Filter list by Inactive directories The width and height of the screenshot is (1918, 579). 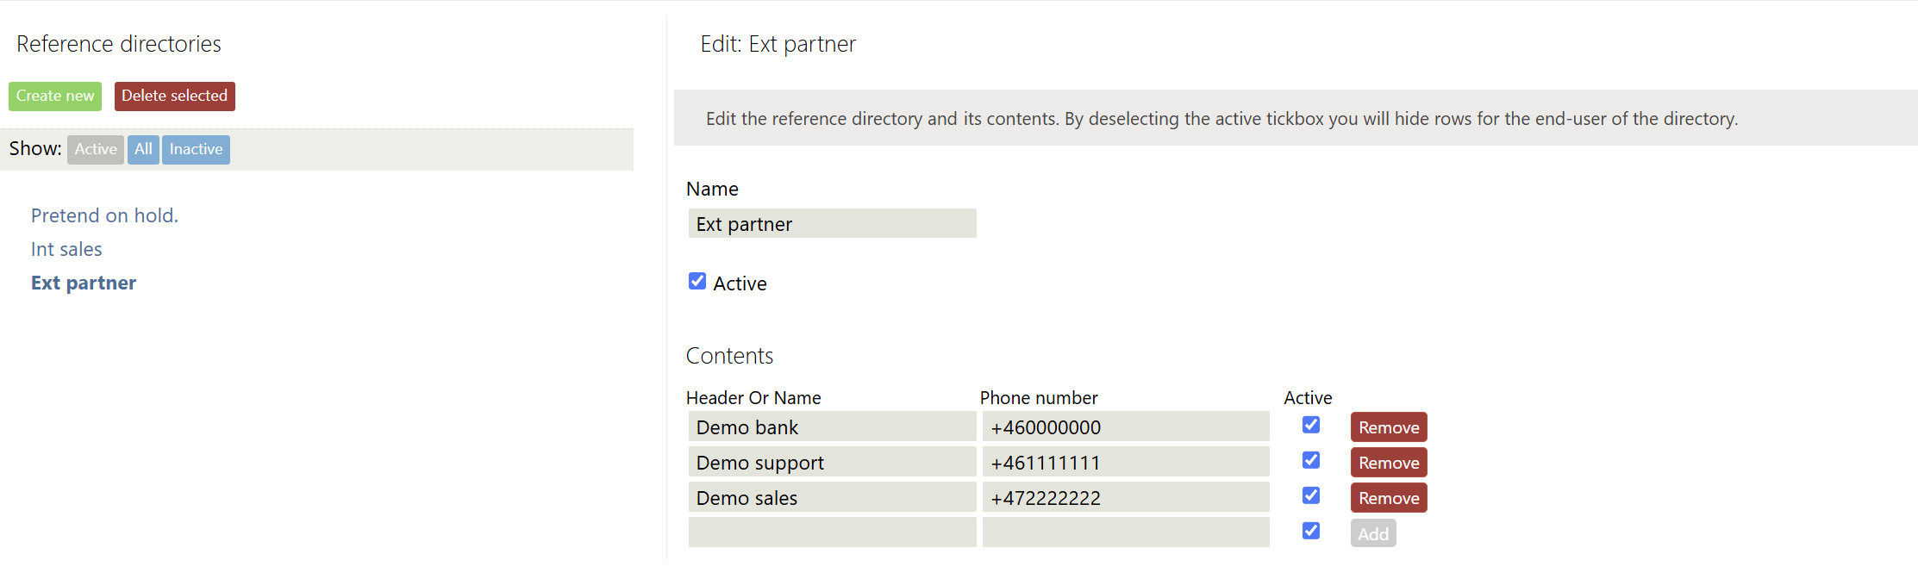(x=196, y=149)
